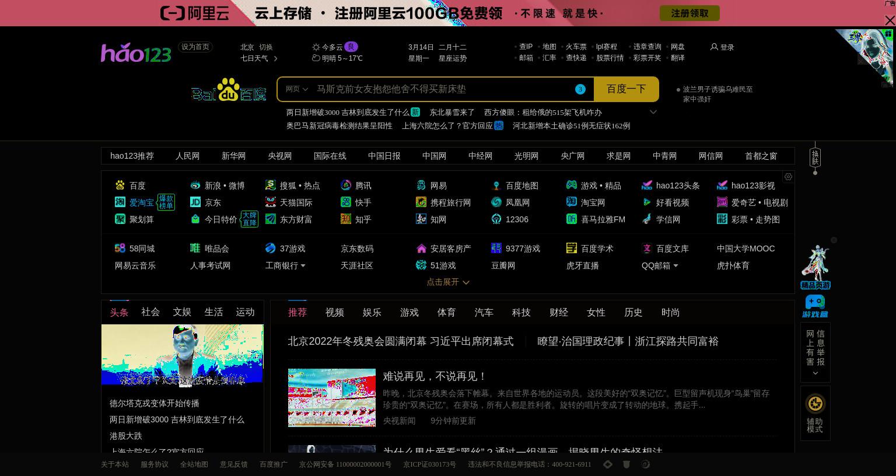Click the 登录 user icon
The height and width of the screenshot is (476, 896).
click(714, 47)
